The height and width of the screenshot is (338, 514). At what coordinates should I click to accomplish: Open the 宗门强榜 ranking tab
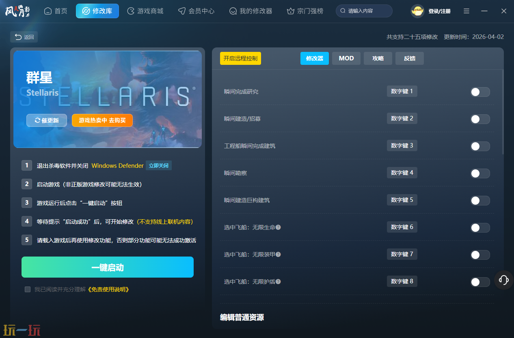[305, 11]
